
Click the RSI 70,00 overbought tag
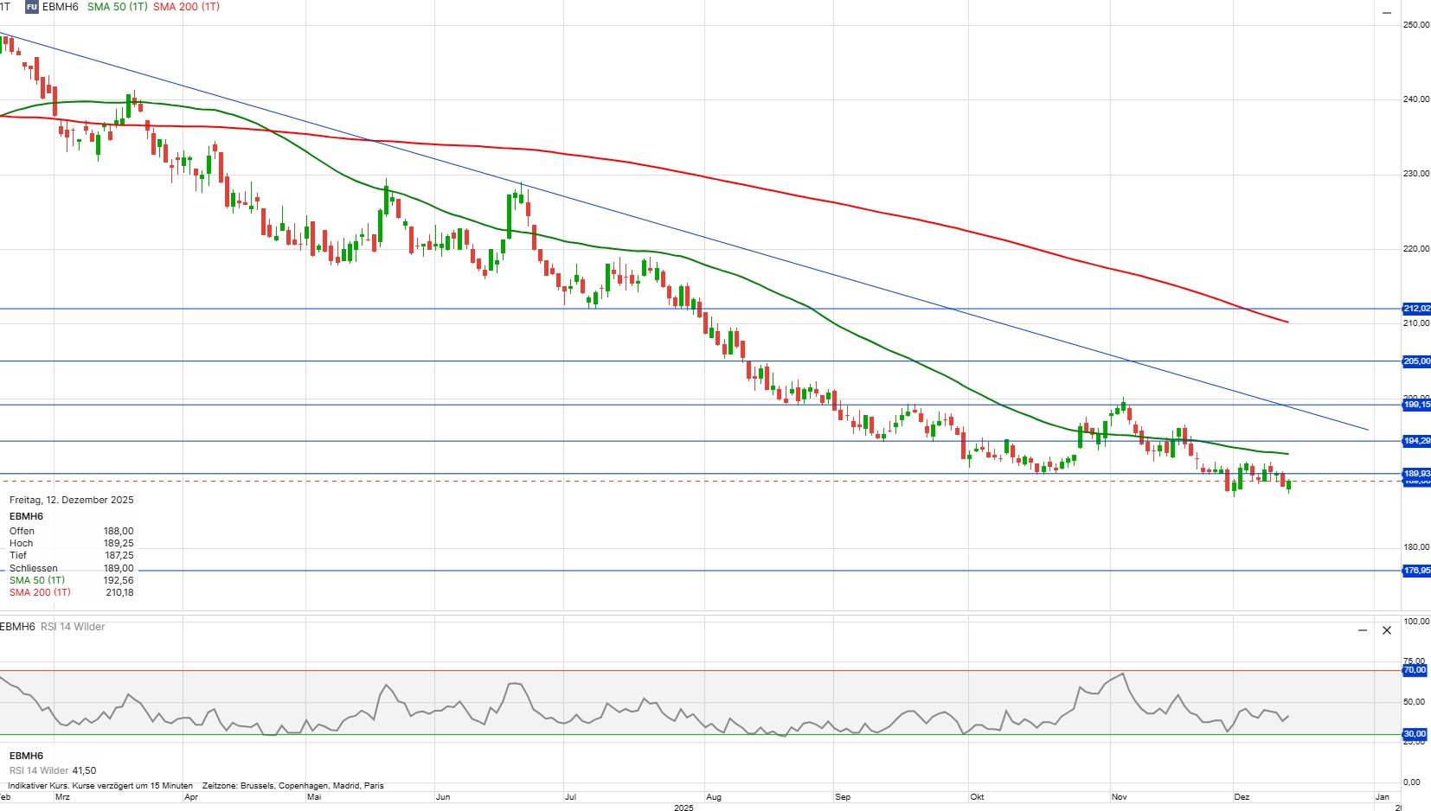pyautogui.click(x=1415, y=670)
